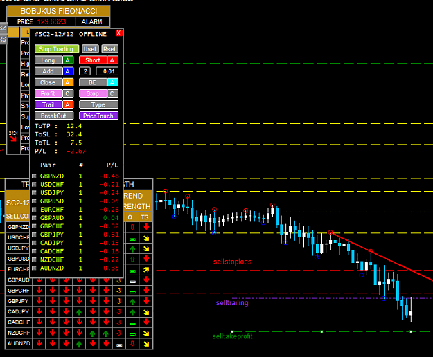Tick the GBPCHF pair checkbox
433x357 pixels.
tap(34, 226)
